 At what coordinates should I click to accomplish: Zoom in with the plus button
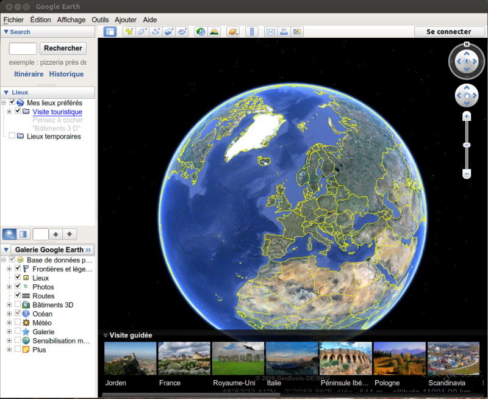[467, 117]
